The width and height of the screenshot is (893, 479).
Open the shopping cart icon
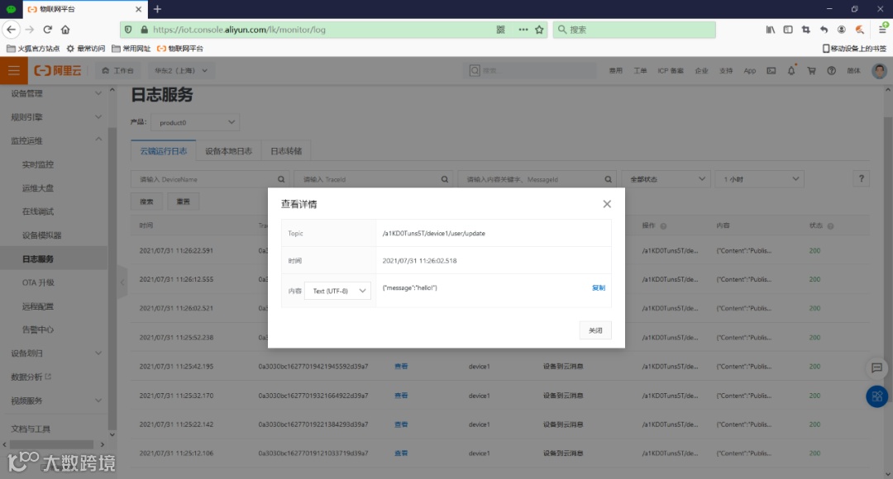point(812,70)
